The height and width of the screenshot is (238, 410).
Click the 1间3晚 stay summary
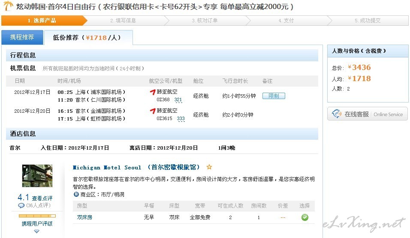[x=227, y=148]
